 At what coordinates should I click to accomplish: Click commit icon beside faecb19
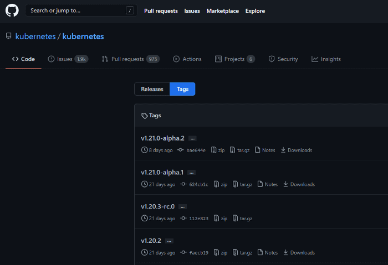pos(183,252)
